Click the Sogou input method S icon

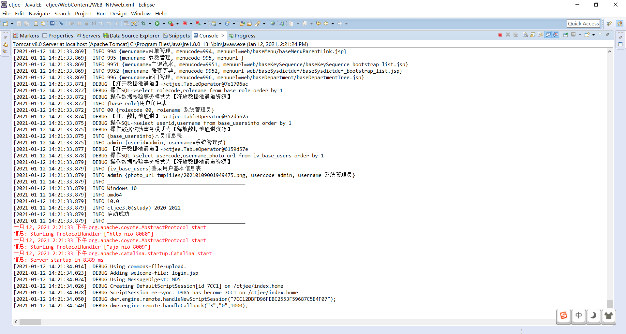[x=564, y=315]
